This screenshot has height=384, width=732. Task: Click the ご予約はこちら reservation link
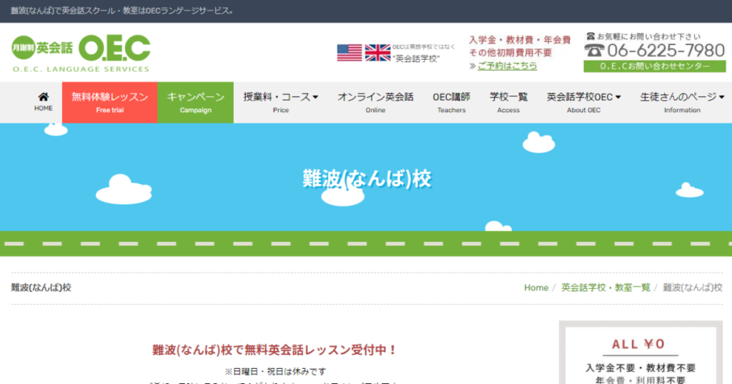tap(507, 66)
